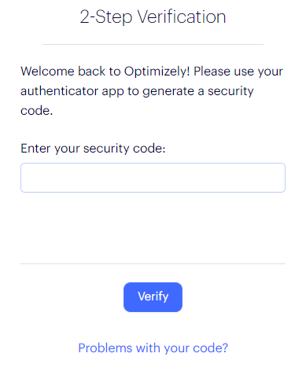Select the word "Verification" in the title
The width and height of the screenshot is (306, 368).
(x=182, y=17)
